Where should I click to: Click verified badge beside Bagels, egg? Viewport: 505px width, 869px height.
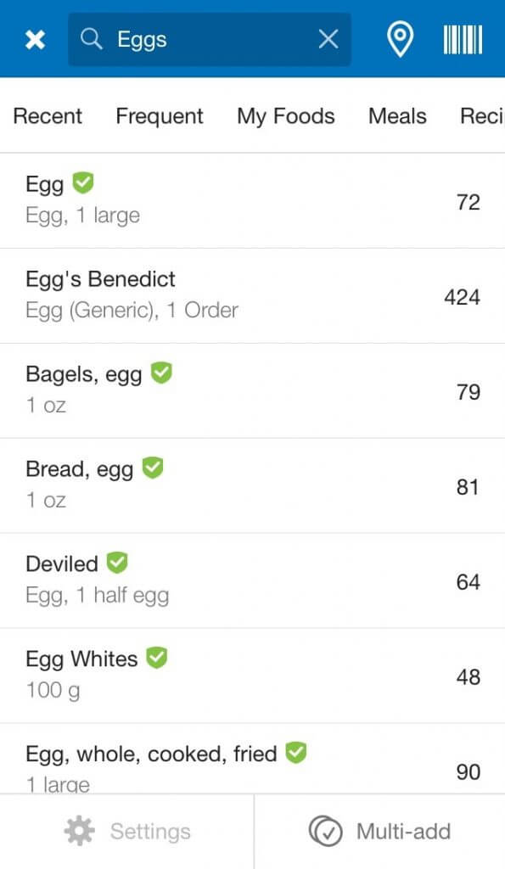click(x=161, y=373)
